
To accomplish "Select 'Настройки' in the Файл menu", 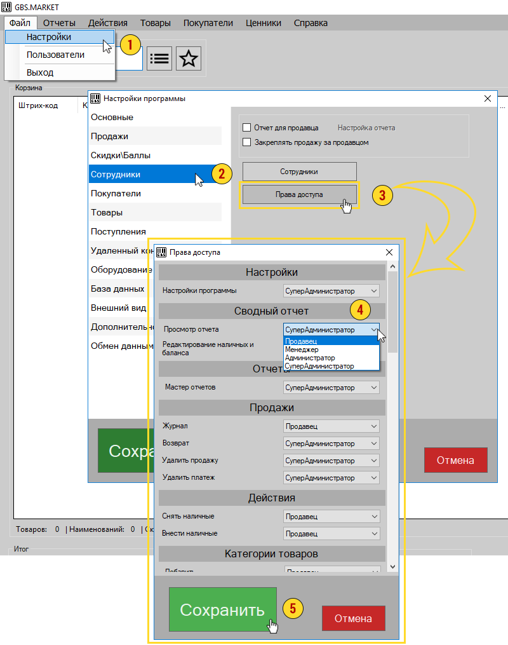I will [x=60, y=37].
